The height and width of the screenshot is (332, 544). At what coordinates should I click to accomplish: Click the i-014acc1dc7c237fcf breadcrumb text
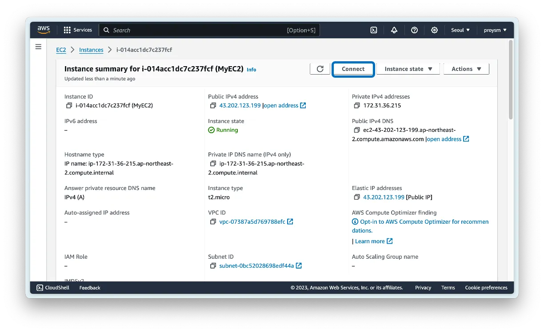tap(144, 50)
